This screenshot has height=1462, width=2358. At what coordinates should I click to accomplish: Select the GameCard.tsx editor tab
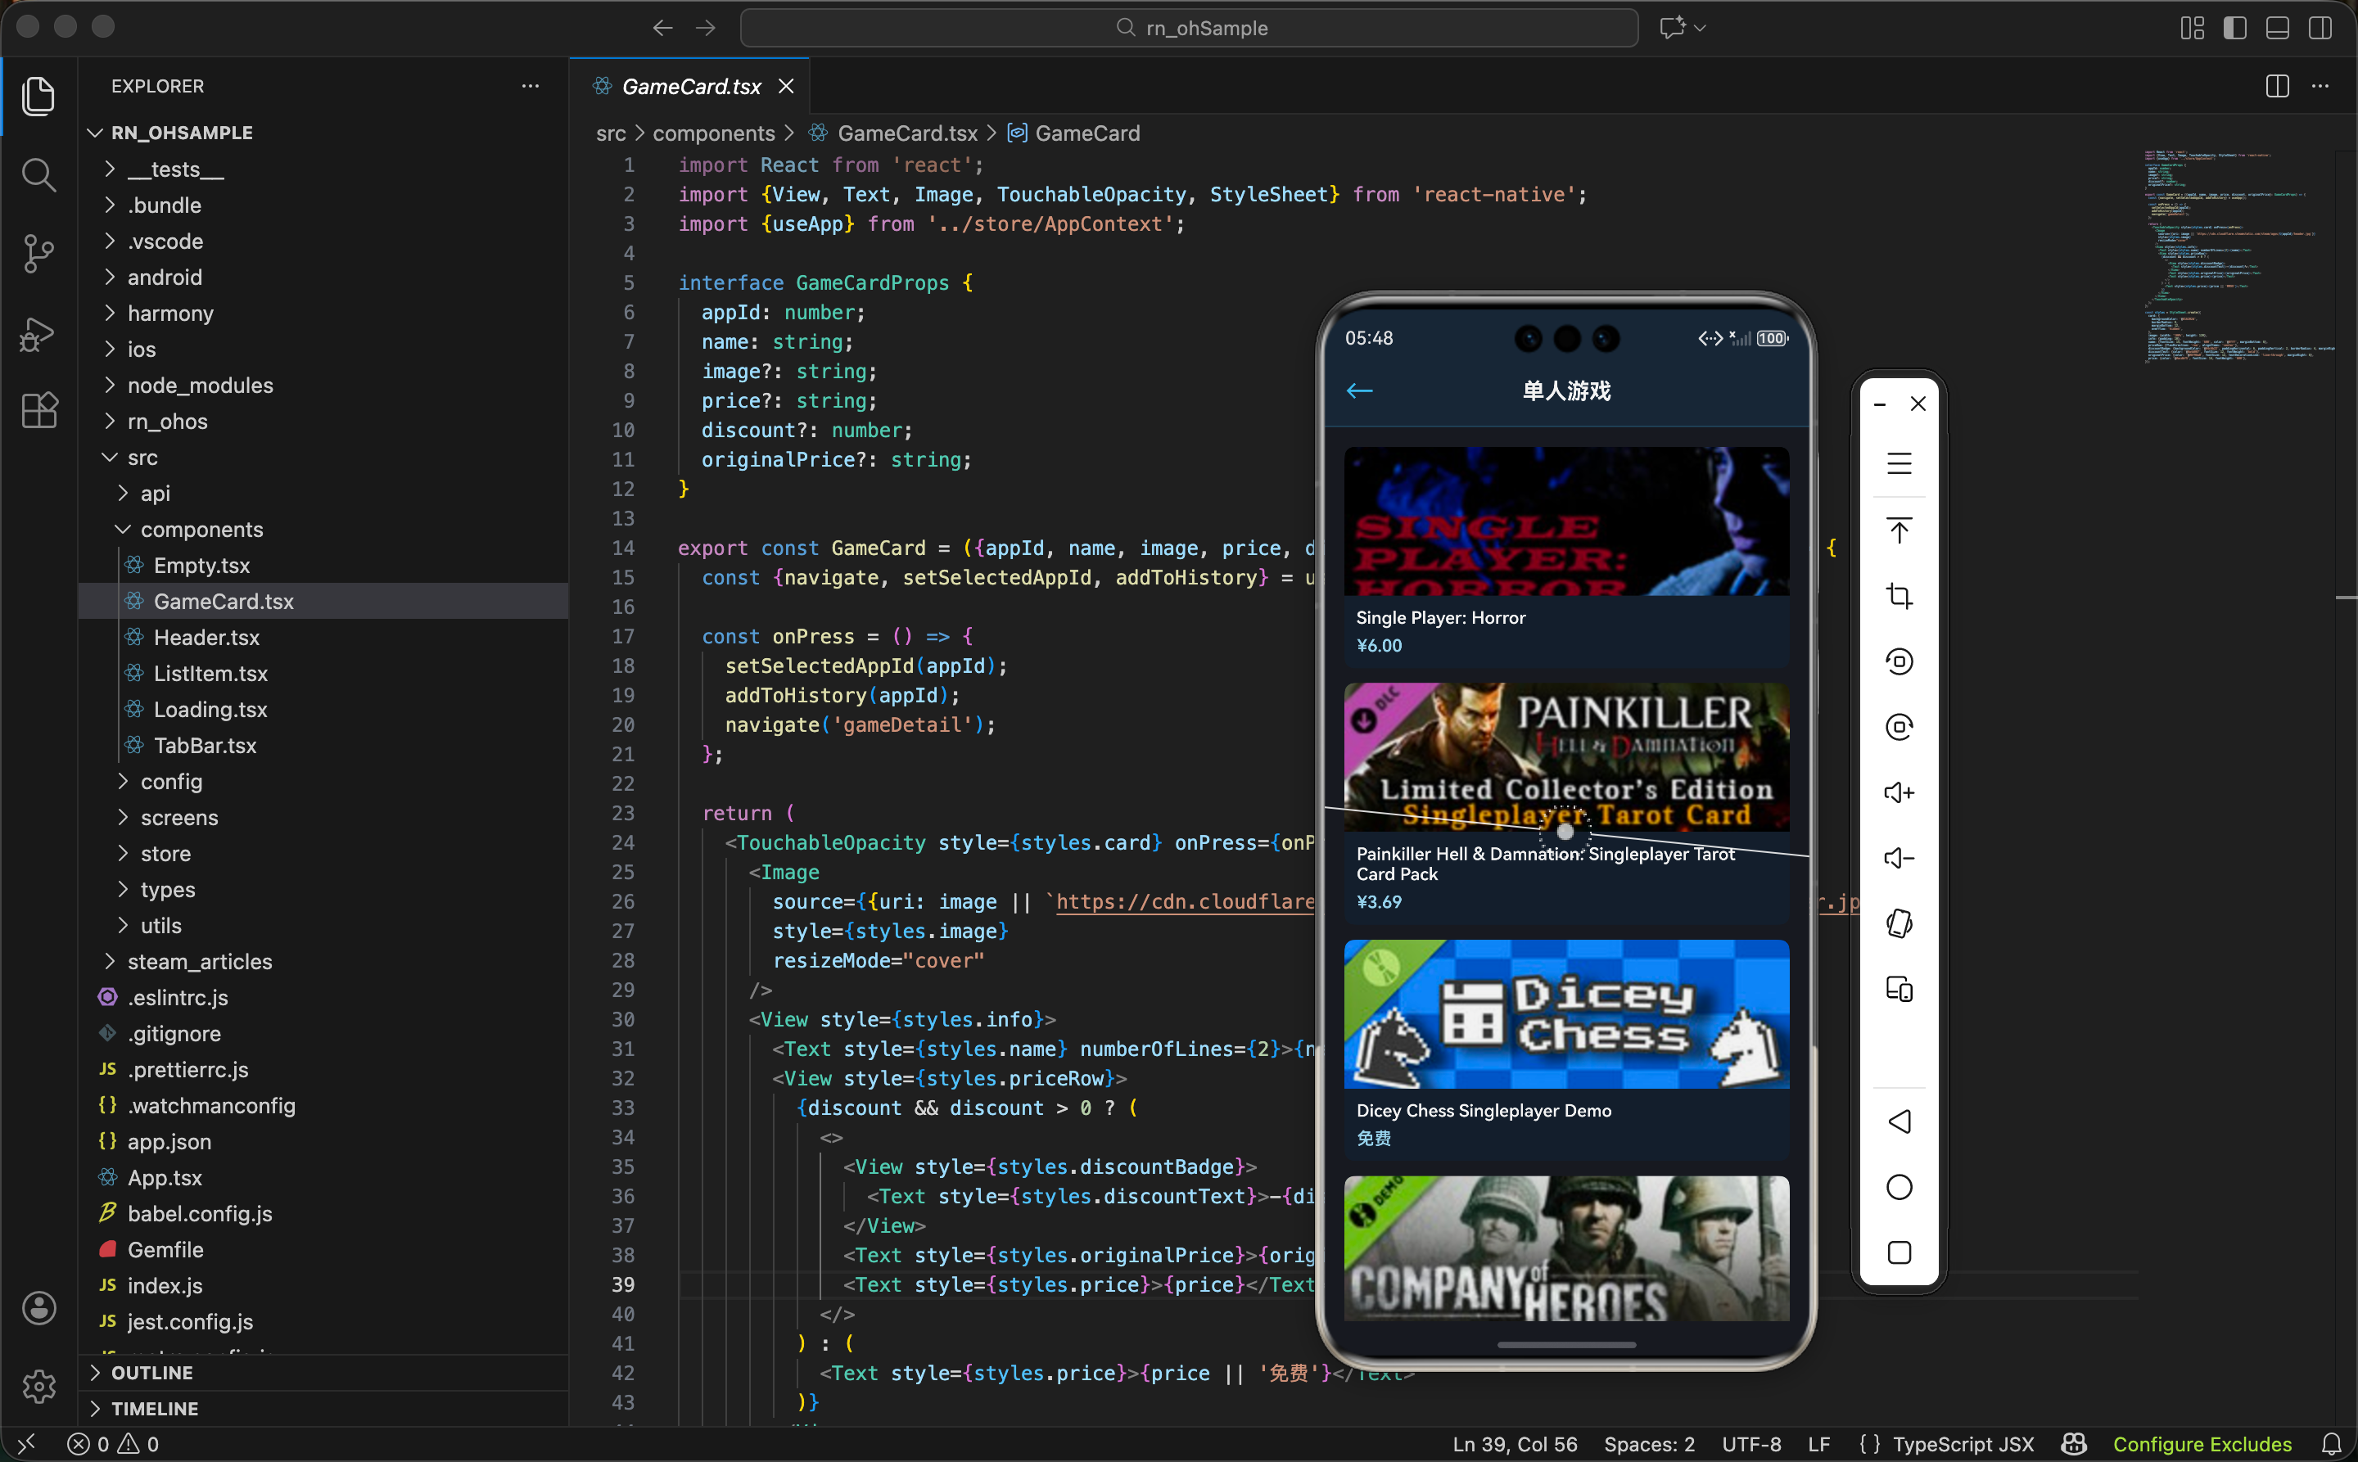690,86
